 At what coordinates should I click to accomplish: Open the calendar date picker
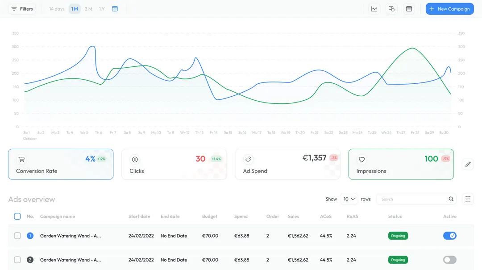pyautogui.click(x=115, y=8)
